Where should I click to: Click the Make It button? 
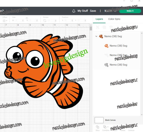click(x=130, y=11)
